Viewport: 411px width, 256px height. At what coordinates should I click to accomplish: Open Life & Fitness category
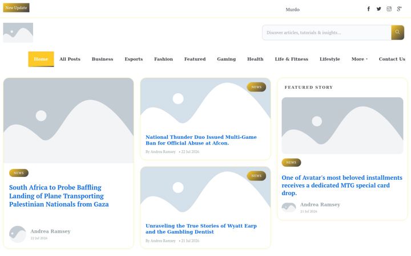pyautogui.click(x=292, y=59)
